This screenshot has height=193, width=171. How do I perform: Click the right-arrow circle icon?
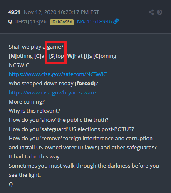point(159,12)
